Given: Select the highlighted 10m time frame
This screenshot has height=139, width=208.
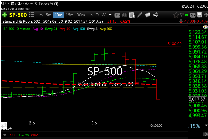Looking at the screenshot, I should [x=59, y=15].
